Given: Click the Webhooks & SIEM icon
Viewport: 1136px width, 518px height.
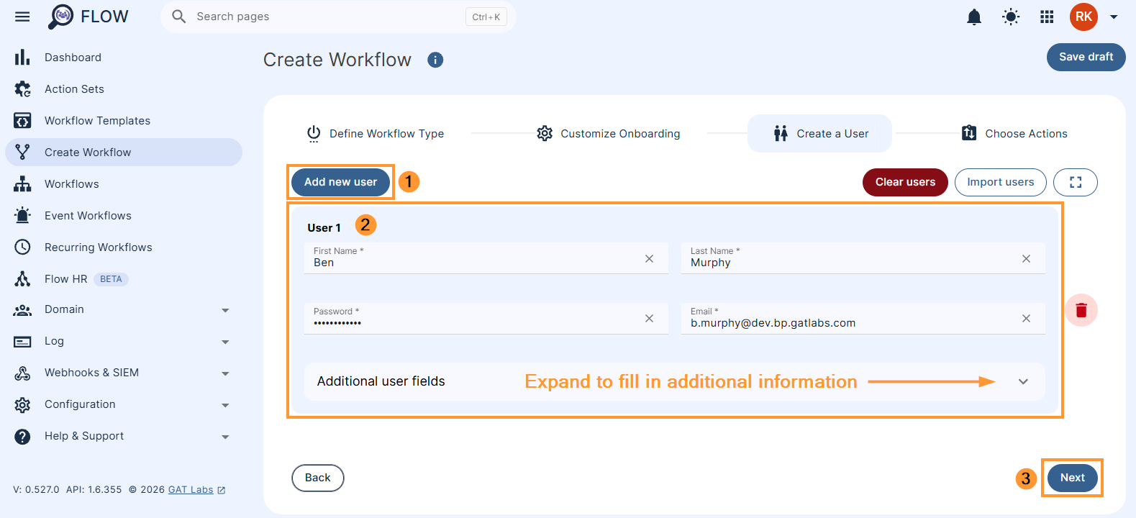Looking at the screenshot, I should pyautogui.click(x=22, y=373).
